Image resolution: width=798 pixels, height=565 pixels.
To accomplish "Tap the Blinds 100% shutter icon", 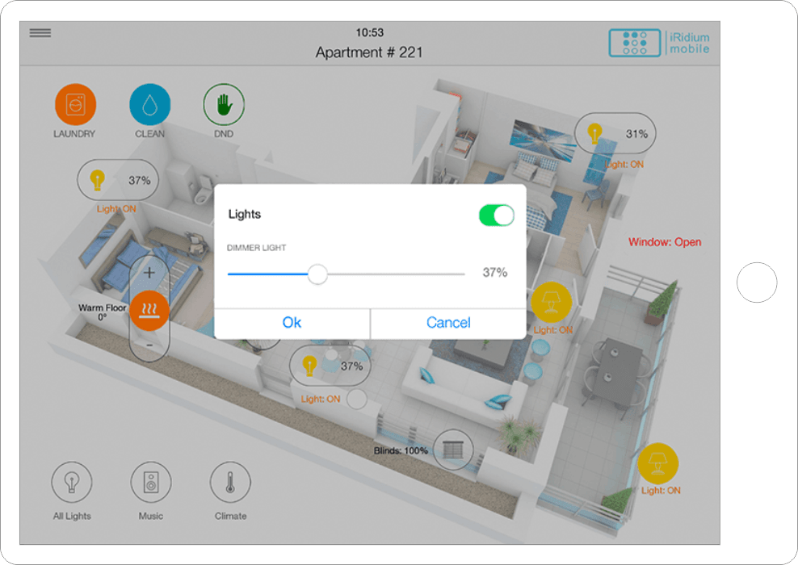I will (453, 450).
